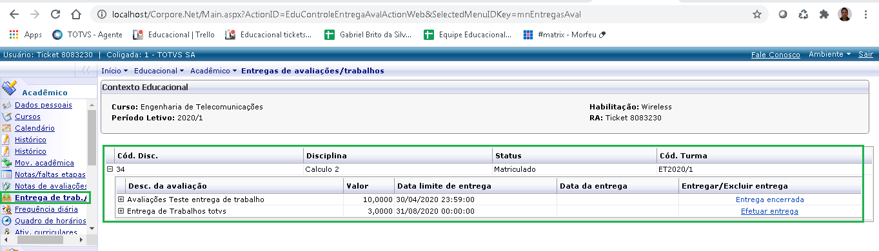Open the Educacional breadcrumb menu
The width and height of the screenshot is (879, 251).
pos(159,70)
